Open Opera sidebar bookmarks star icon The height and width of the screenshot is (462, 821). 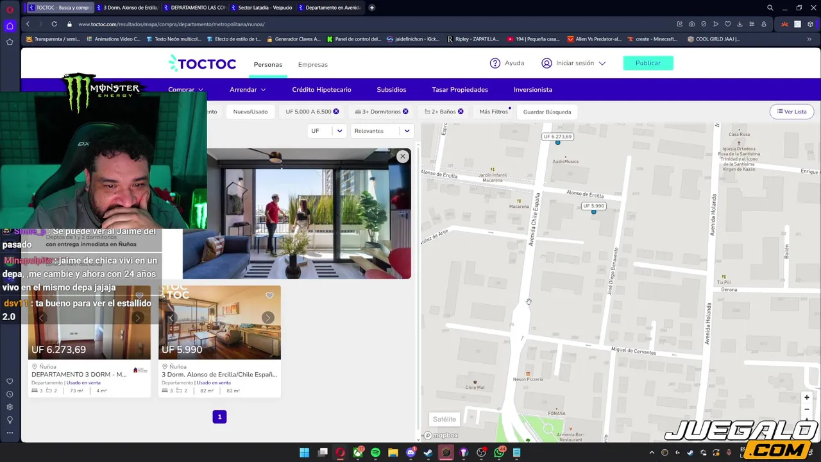10,42
